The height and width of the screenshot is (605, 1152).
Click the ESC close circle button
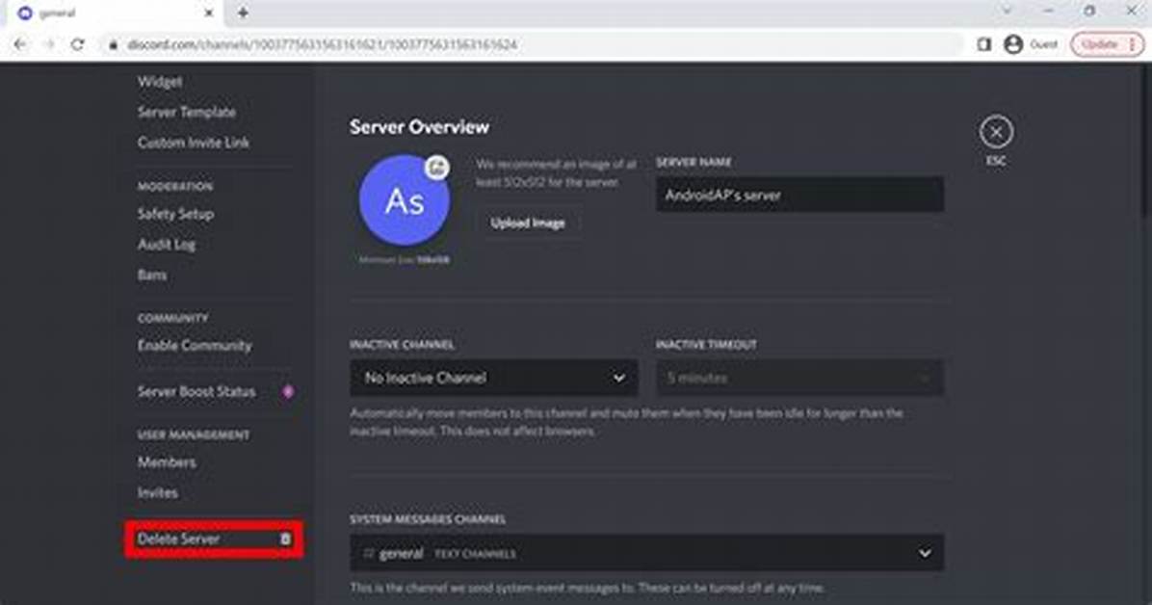[996, 132]
